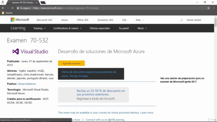
Task: Click Ignite 2017 preparation session text
Action: coord(182,80)
